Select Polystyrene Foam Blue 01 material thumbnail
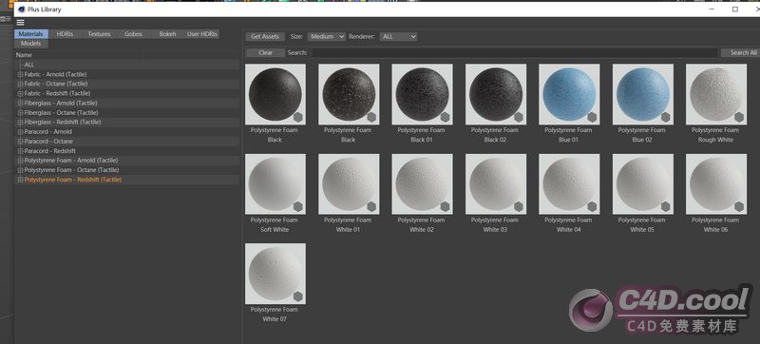This screenshot has width=760, height=344. point(569,94)
